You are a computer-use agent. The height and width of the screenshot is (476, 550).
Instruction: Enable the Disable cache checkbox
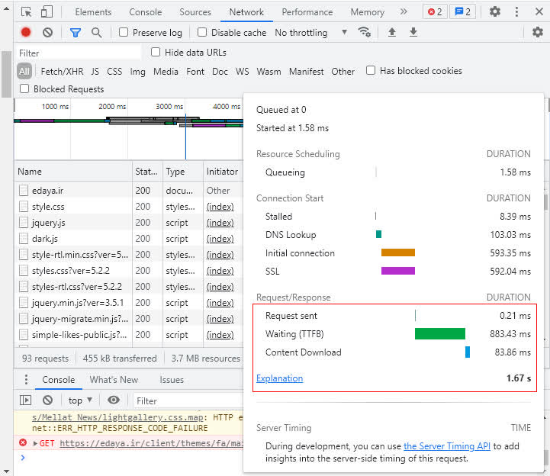202,32
